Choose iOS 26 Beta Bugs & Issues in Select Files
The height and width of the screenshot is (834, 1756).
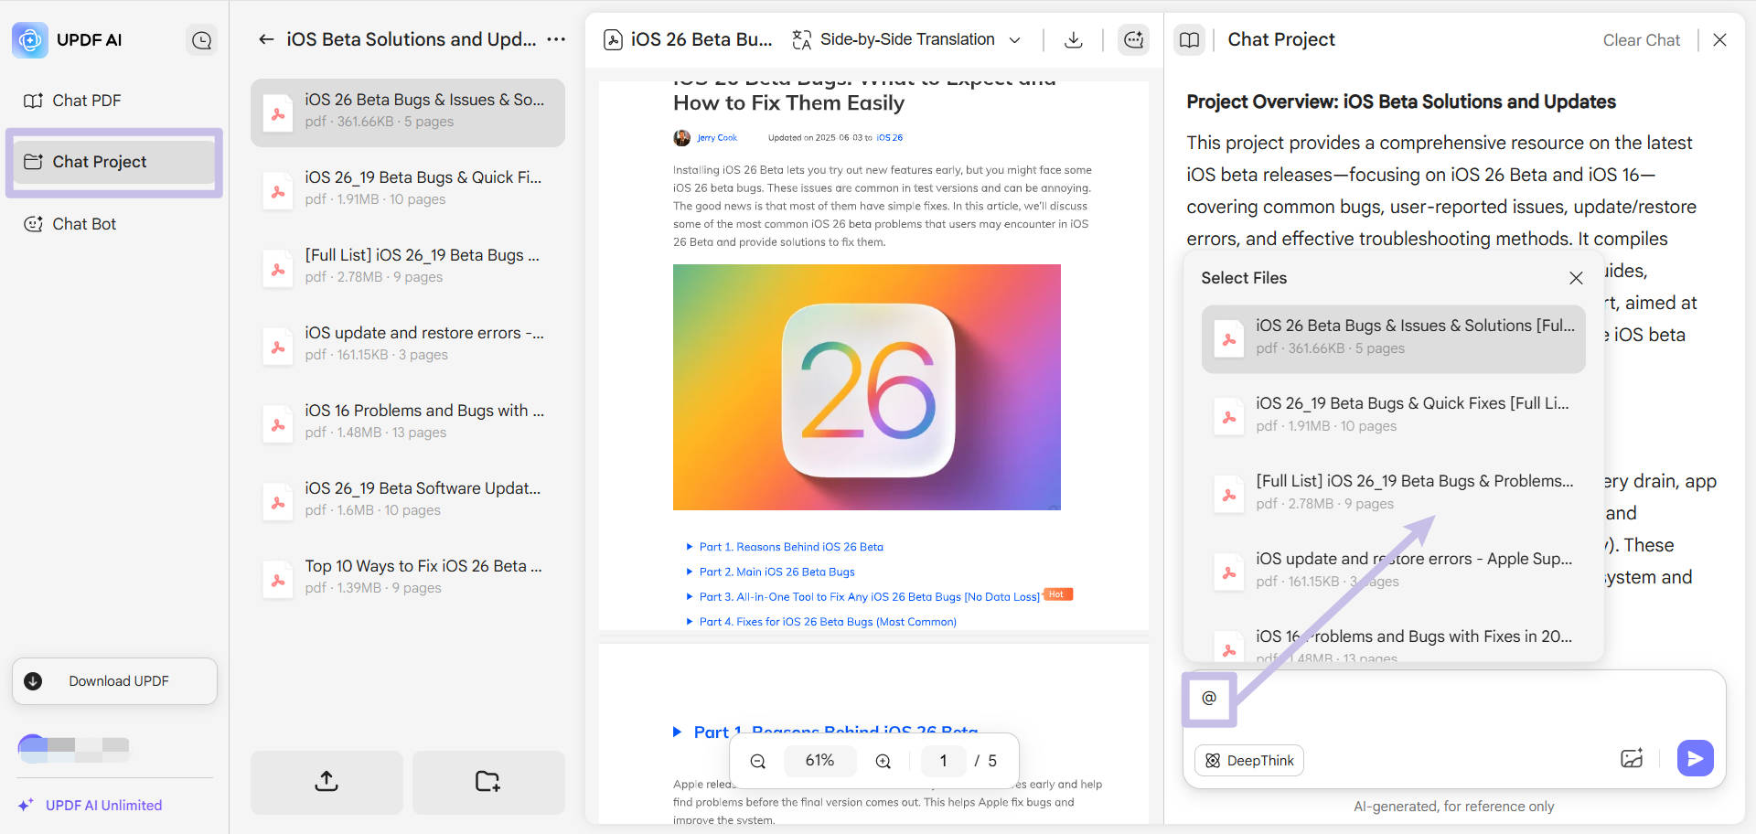tap(1393, 339)
